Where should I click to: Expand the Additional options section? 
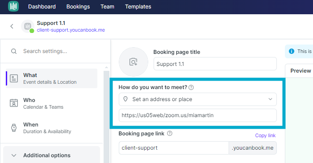click(51, 155)
